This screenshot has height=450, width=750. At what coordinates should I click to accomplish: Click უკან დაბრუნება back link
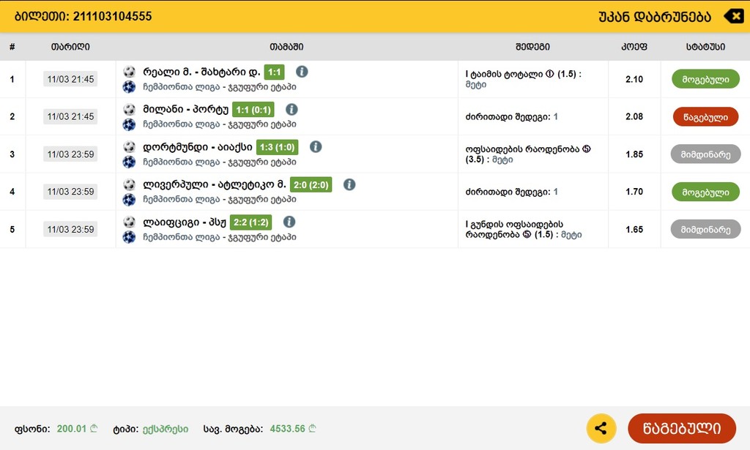pos(654,17)
